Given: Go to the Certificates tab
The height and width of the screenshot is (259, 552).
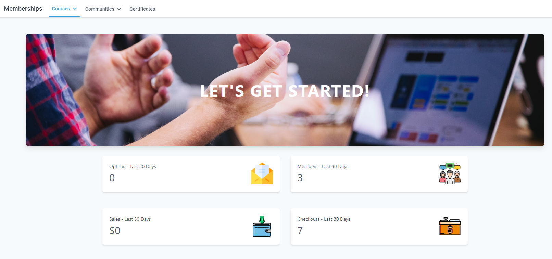Looking at the screenshot, I should point(142,9).
